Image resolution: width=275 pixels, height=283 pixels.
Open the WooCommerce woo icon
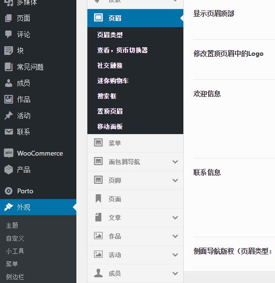pos(9,153)
